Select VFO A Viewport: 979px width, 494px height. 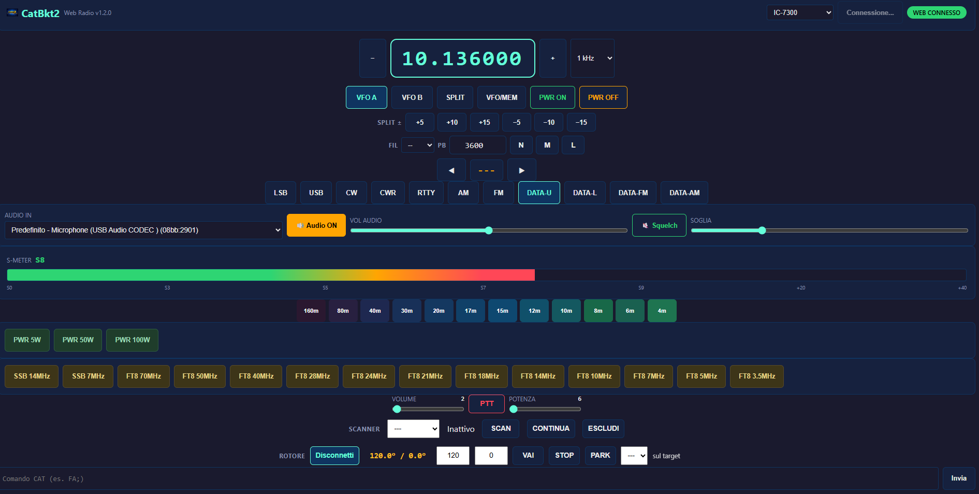[x=367, y=97]
